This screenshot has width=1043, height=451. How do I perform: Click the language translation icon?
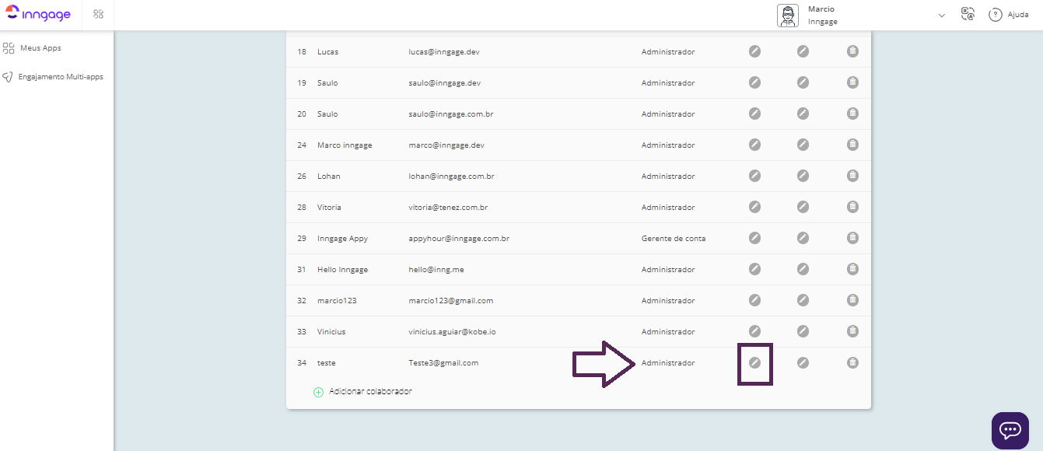968,15
